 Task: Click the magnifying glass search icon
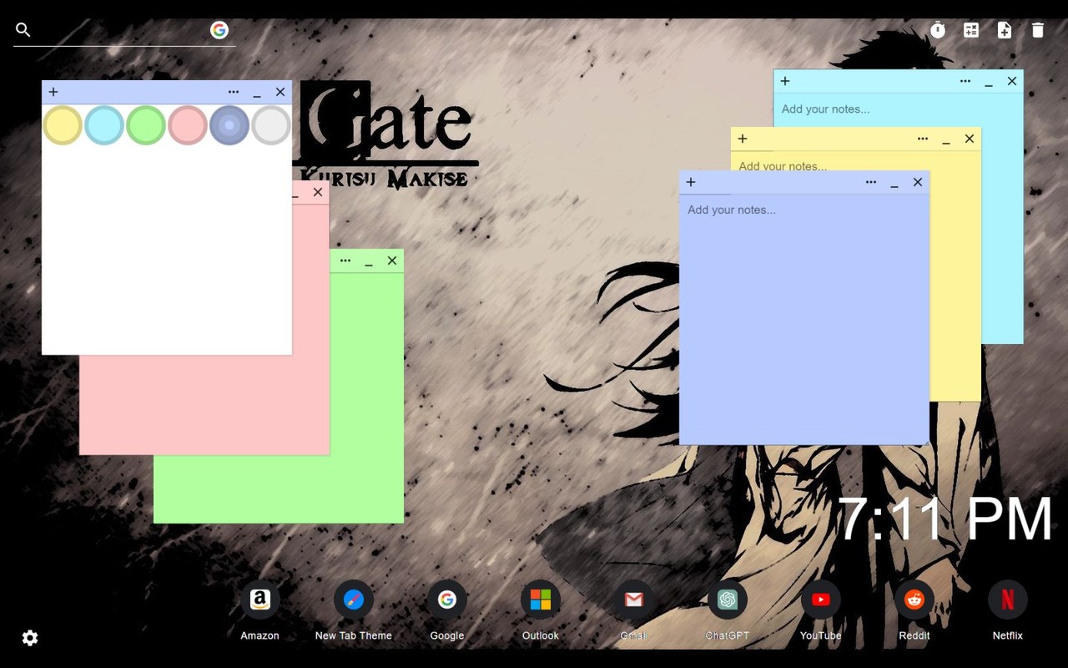click(x=23, y=30)
